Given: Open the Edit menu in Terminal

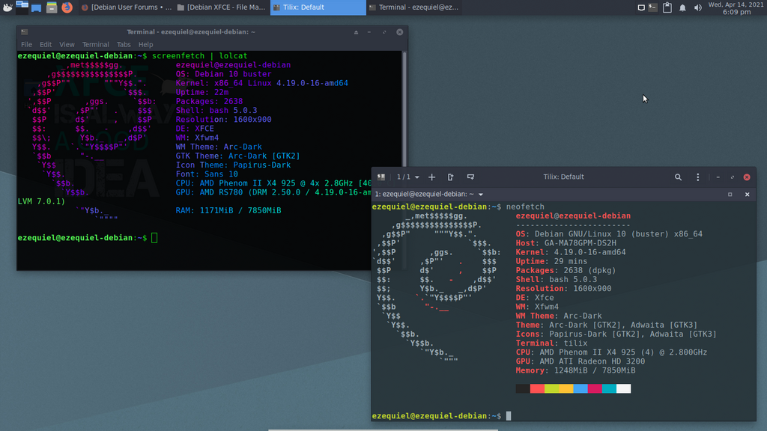Looking at the screenshot, I should coord(46,44).
